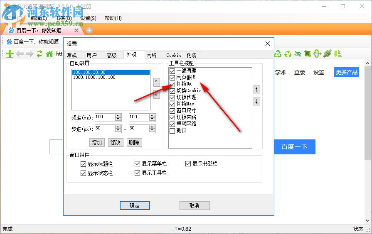Enable the 测试 checkbox
The image size is (372, 234).
click(172, 131)
